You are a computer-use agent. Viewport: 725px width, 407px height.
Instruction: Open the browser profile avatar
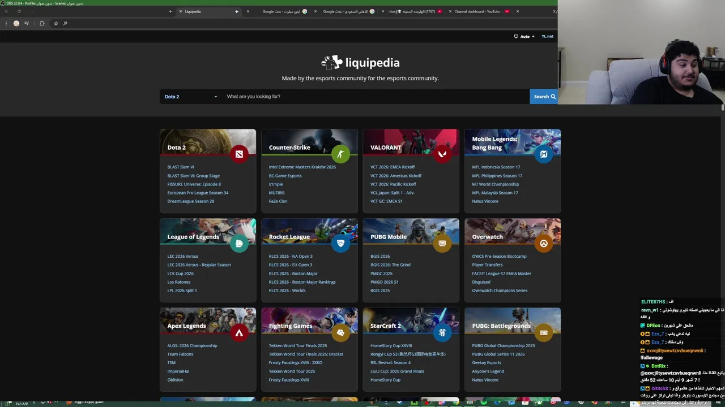click(x=16, y=23)
